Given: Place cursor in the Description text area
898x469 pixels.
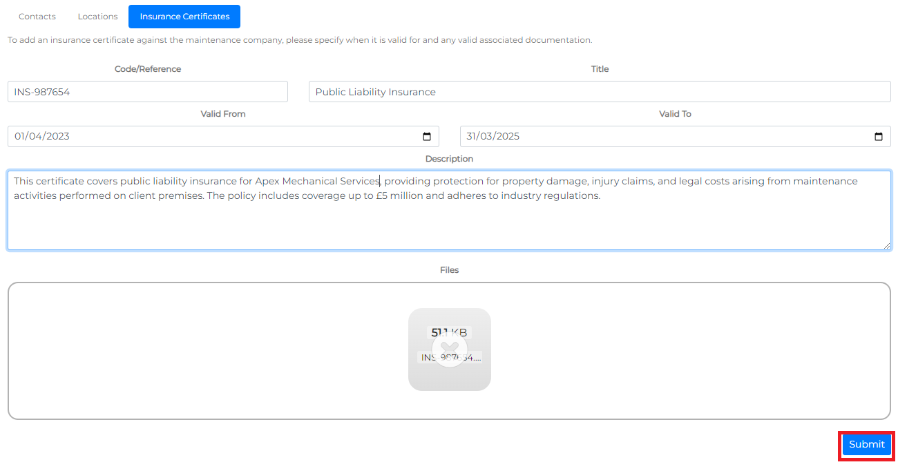Looking at the screenshot, I should (449, 207).
